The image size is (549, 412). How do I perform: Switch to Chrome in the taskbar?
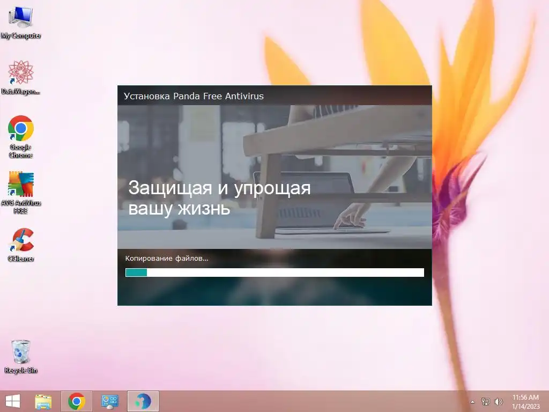click(77, 401)
